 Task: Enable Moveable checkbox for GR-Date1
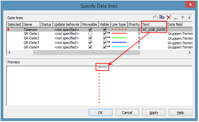pyautogui.click(x=90, y=34)
